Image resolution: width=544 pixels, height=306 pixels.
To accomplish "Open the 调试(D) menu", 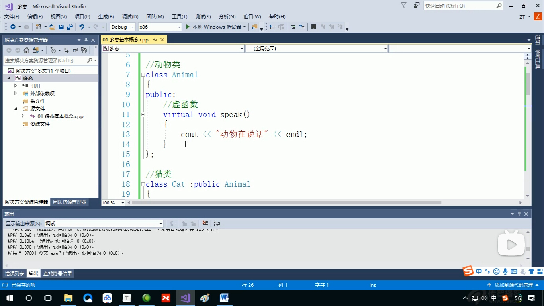I will pyautogui.click(x=130, y=16).
